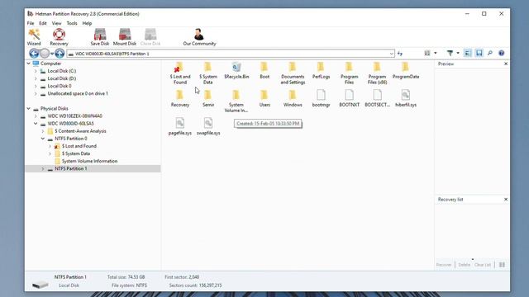Click the view mode icon

pos(427,53)
